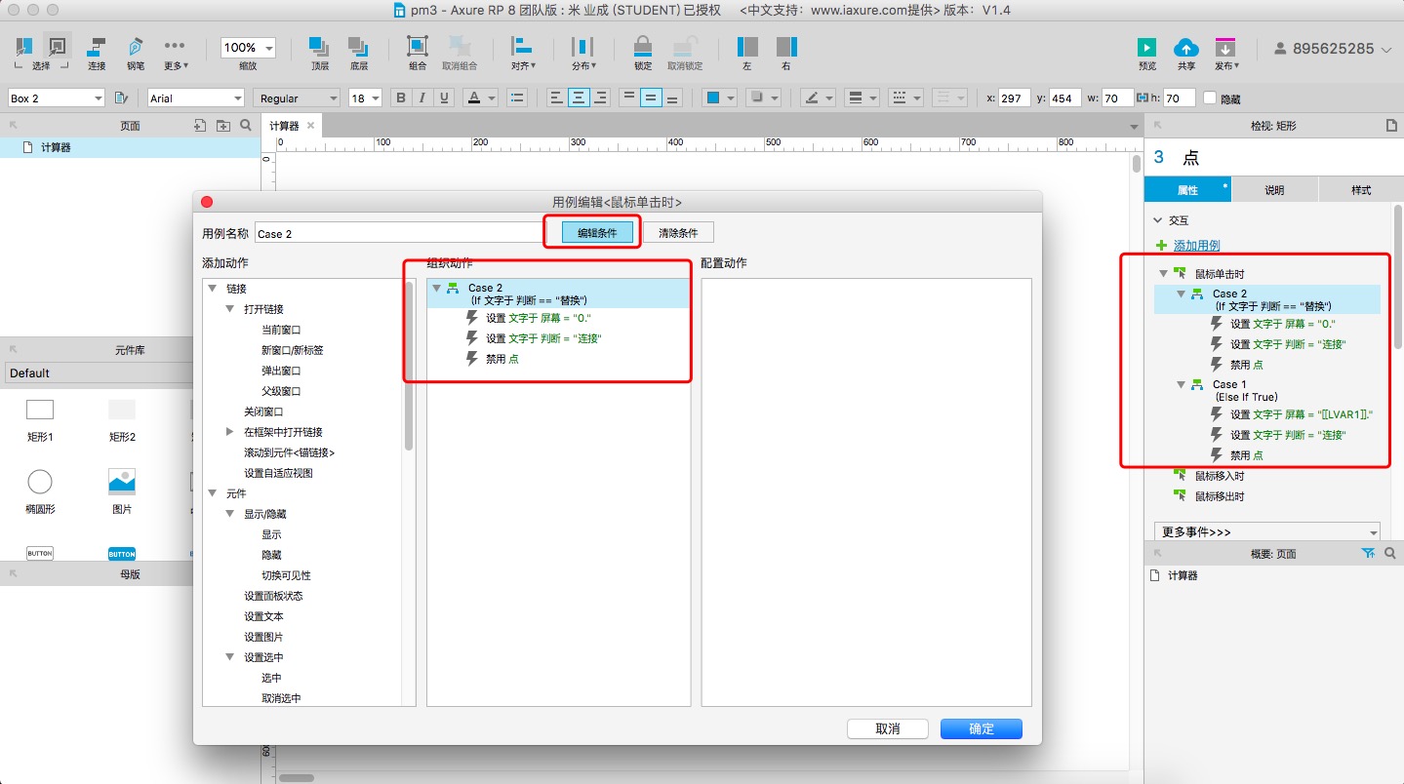The height and width of the screenshot is (784, 1404).
Task: Click the add page icon in pages panel
Action: [x=200, y=126]
